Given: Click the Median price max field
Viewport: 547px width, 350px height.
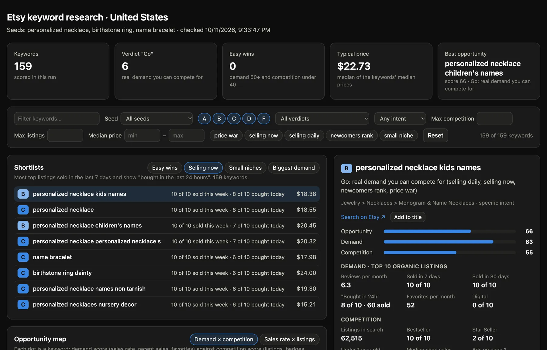Looking at the screenshot, I should click(186, 135).
